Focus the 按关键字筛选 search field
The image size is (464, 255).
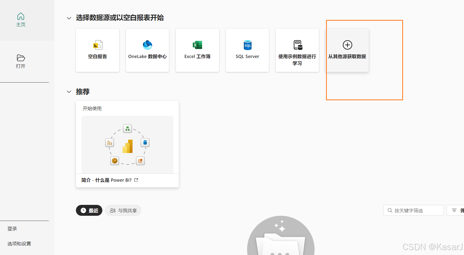(413, 210)
